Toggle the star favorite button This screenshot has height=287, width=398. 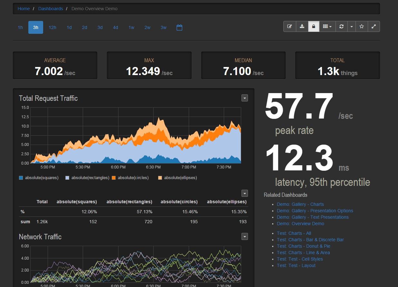[x=362, y=26]
